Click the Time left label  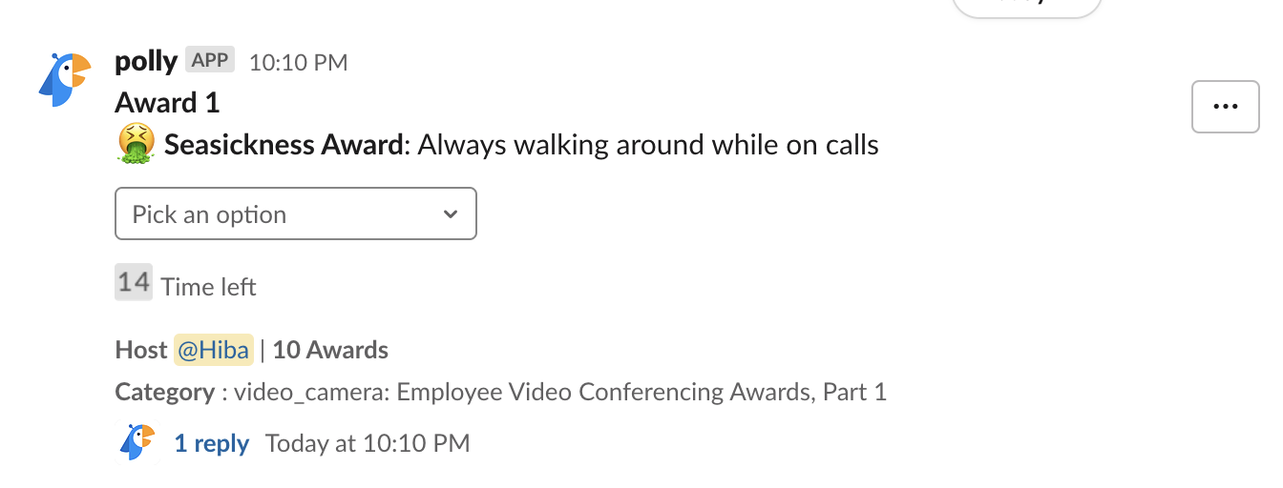click(209, 287)
